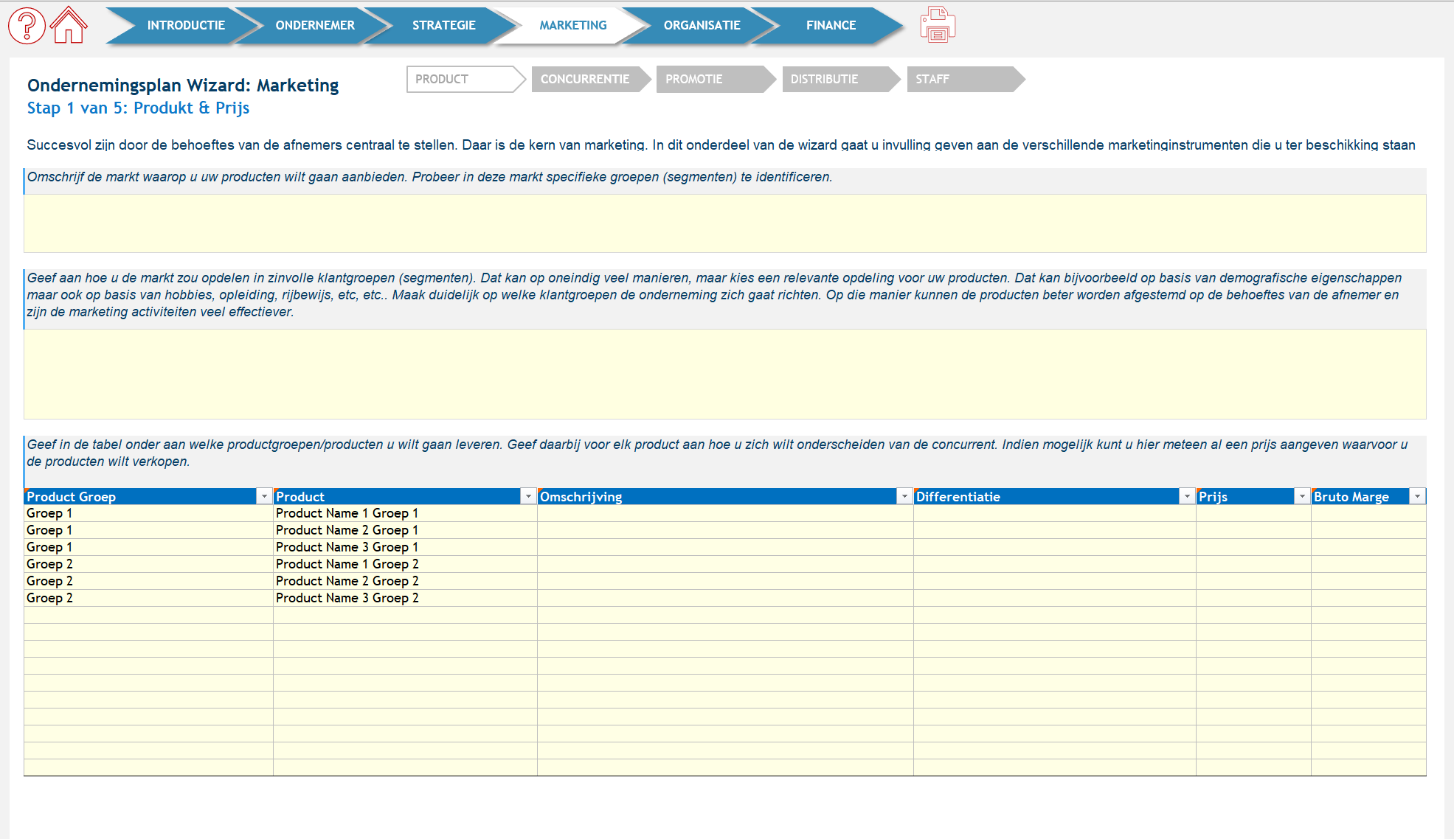Click the print document icon
The image size is (1454, 839).
938,25
